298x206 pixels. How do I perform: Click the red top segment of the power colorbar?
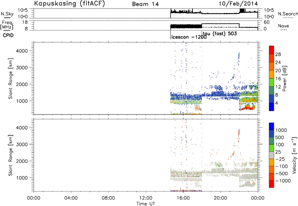pos(272,50)
